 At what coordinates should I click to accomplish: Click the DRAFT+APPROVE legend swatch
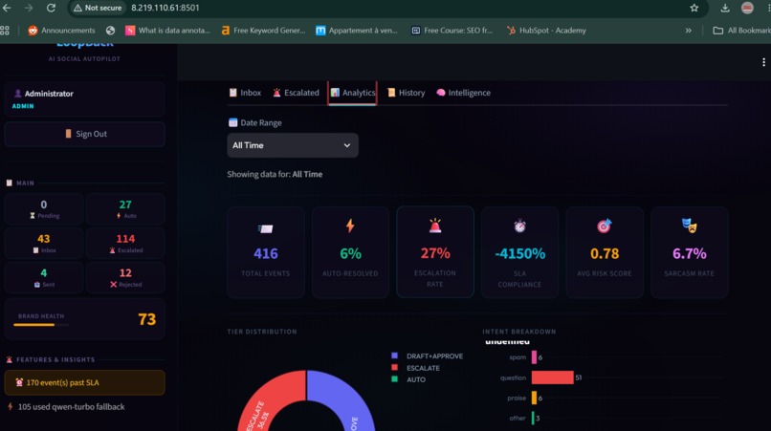[x=394, y=356]
